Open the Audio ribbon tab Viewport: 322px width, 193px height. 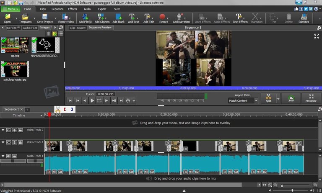pyautogui.click(x=87, y=9)
